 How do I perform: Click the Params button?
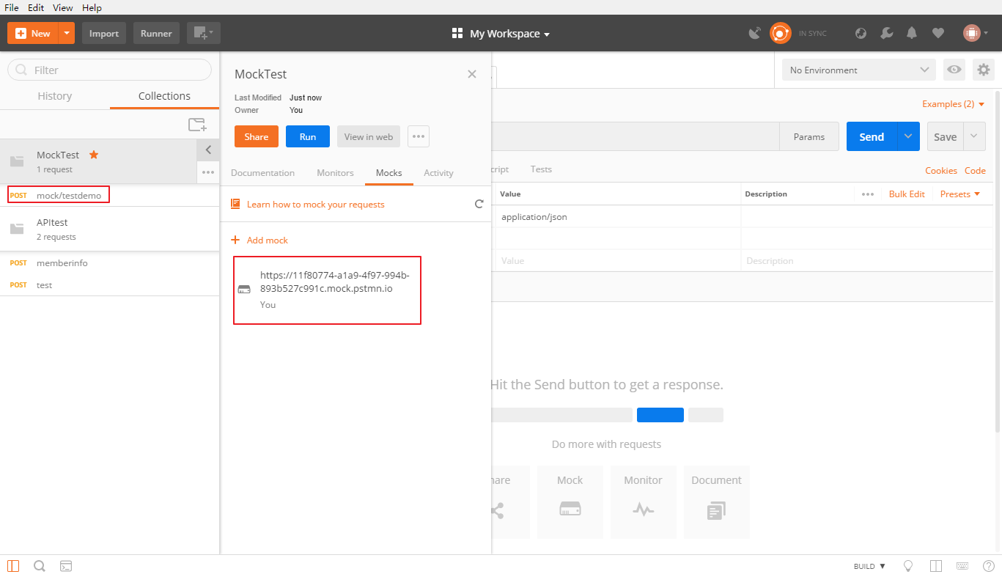click(x=809, y=136)
